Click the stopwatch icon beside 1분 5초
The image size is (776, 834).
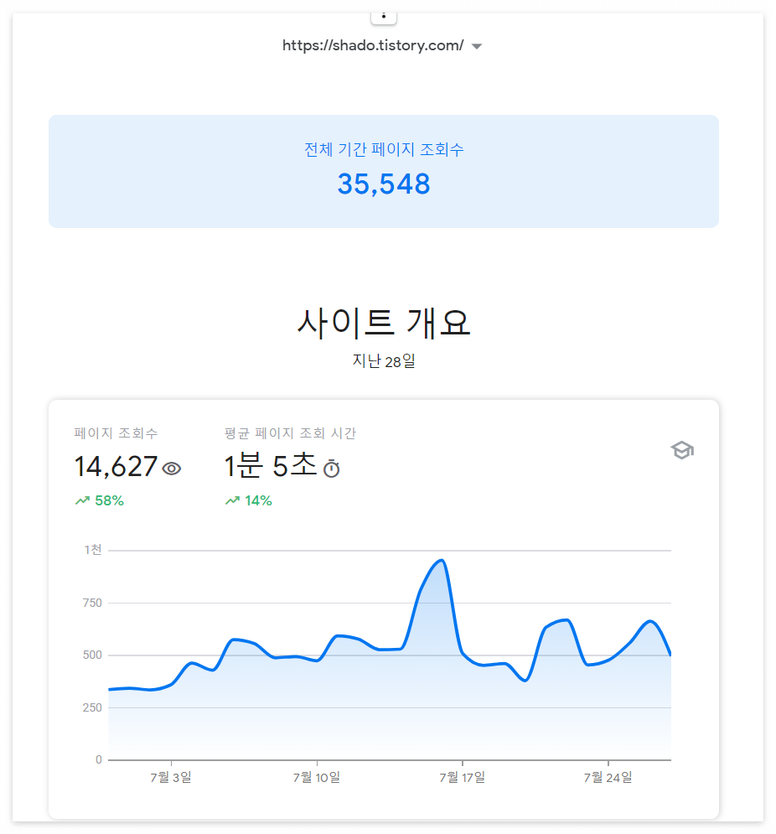pyautogui.click(x=331, y=468)
